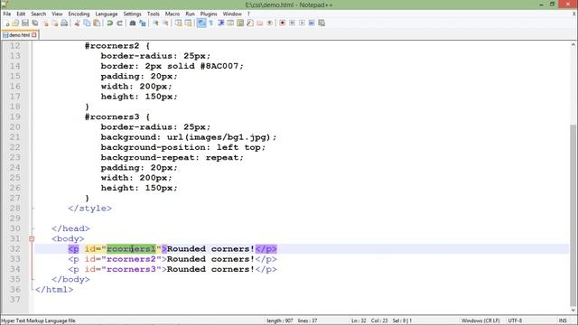Image resolution: width=578 pixels, height=325 pixels.
Task: Open Folder as Workspace icon
Action: (x=260, y=23)
